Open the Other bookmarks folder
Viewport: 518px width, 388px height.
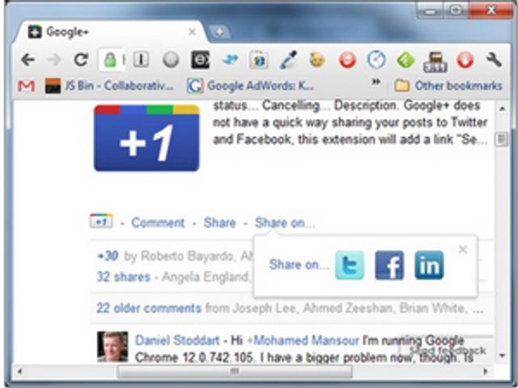[x=448, y=86]
